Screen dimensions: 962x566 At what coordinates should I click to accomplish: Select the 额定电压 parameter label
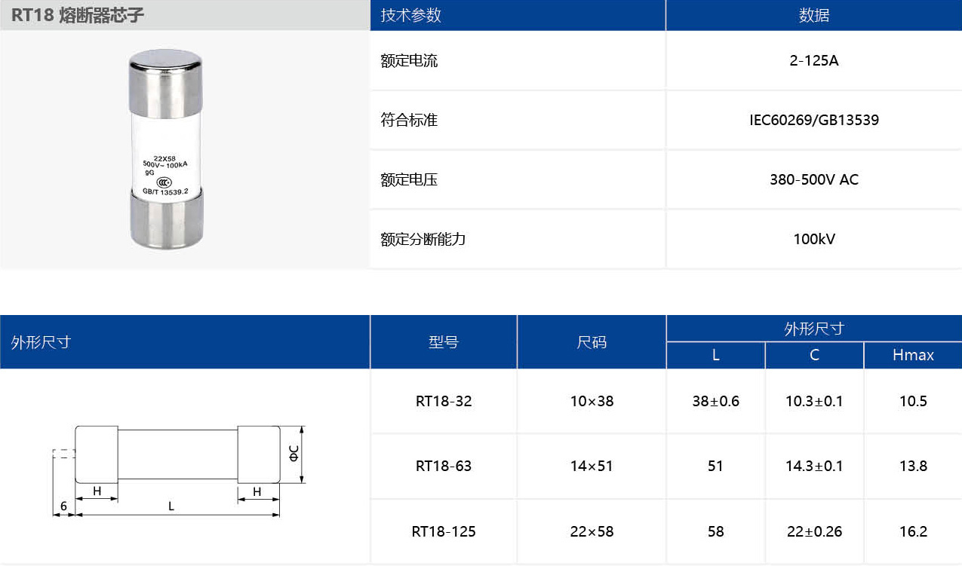[x=408, y=179]
